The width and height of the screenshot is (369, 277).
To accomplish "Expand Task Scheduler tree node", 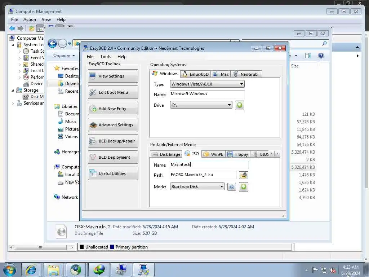I will click(19, 51).
